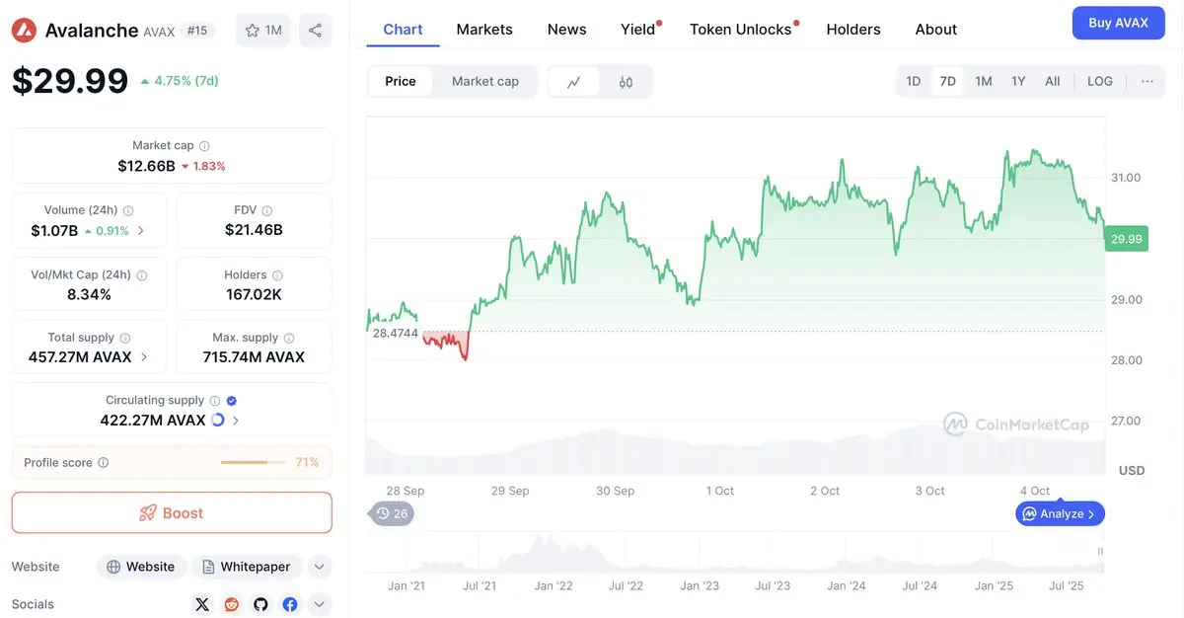Open the X (Twitter) social icon
1184x618 pixels.
202,604
